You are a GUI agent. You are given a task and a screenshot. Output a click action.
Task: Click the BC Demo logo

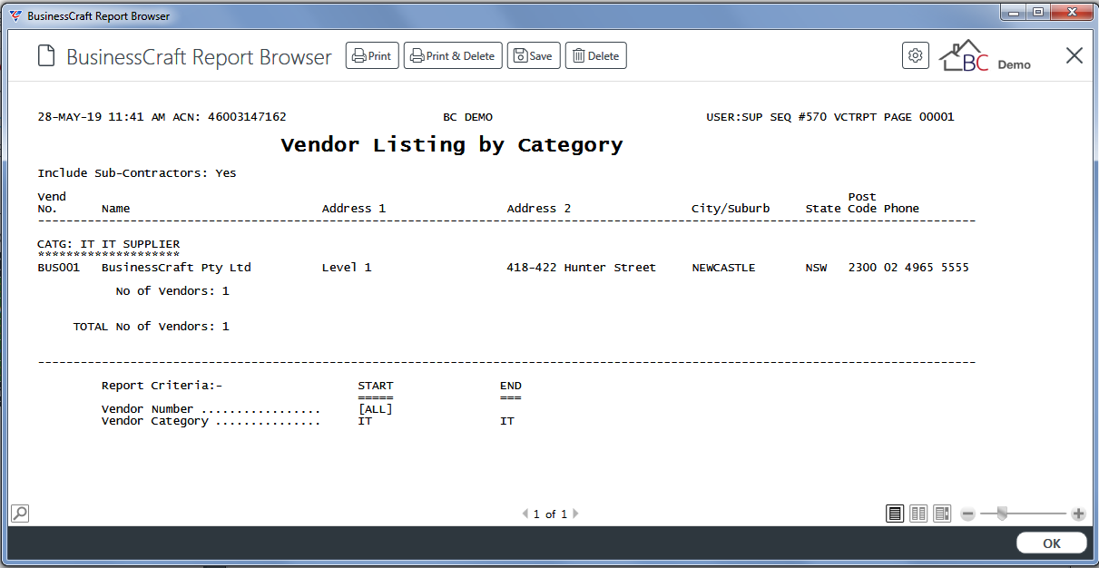click(984, 56)
